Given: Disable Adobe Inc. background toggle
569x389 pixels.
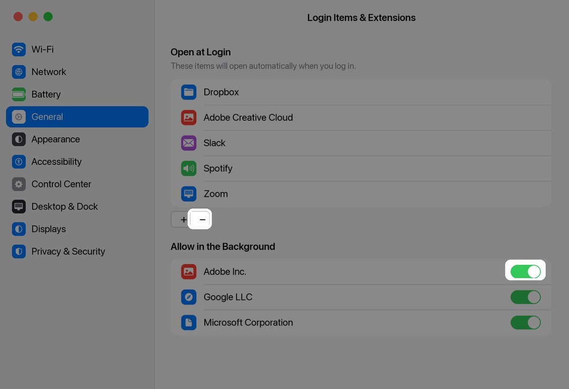Looking at the screenshot, I should tap(525, 271).
